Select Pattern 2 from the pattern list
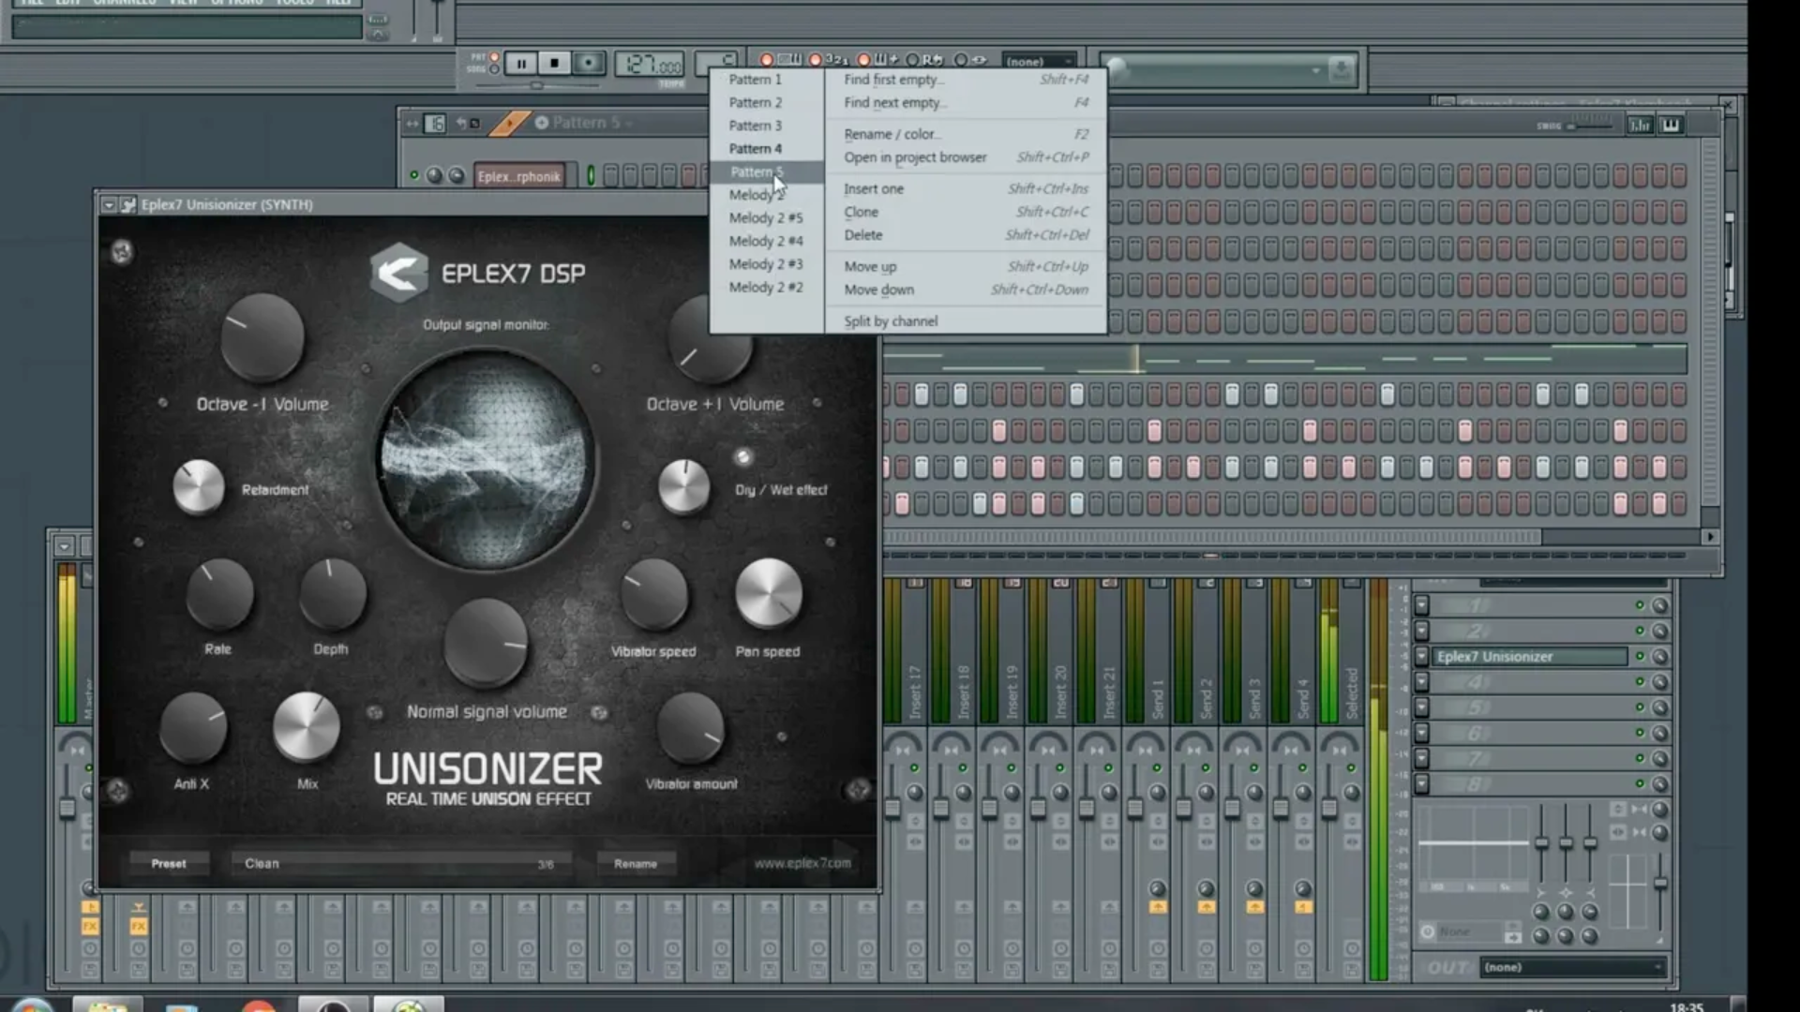The image size is (1800, 1012). (755, 103)
